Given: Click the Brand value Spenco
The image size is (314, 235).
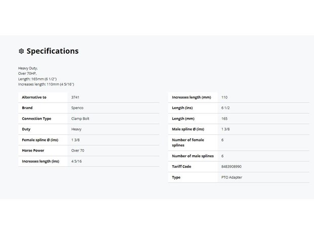Looking at the screenshot, I should (77, 108).
